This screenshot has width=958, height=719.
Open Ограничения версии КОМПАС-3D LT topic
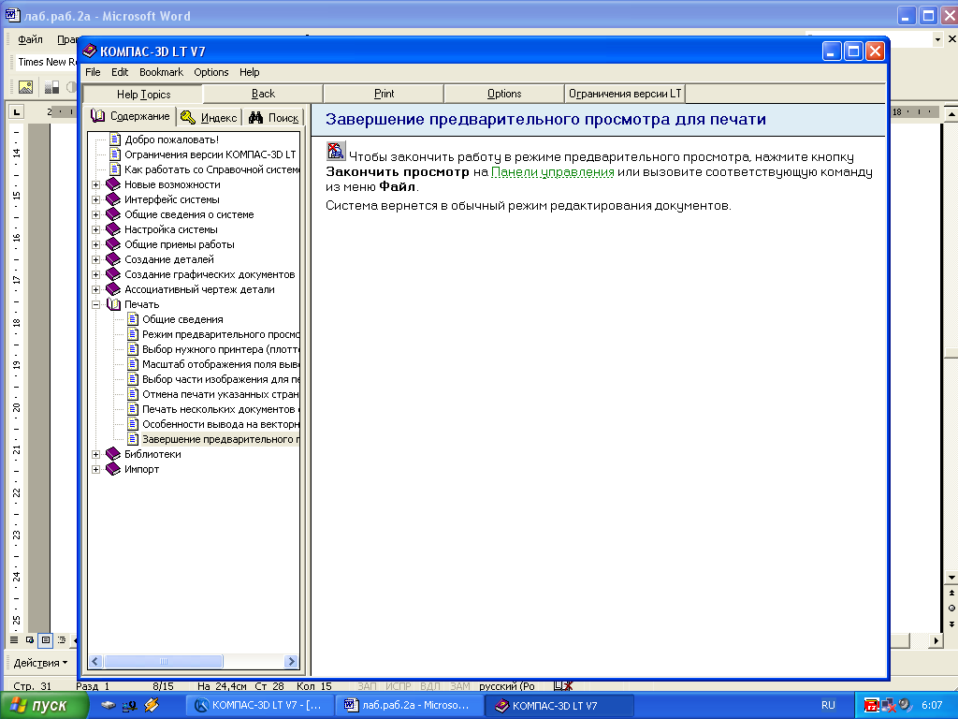point(210,154)
